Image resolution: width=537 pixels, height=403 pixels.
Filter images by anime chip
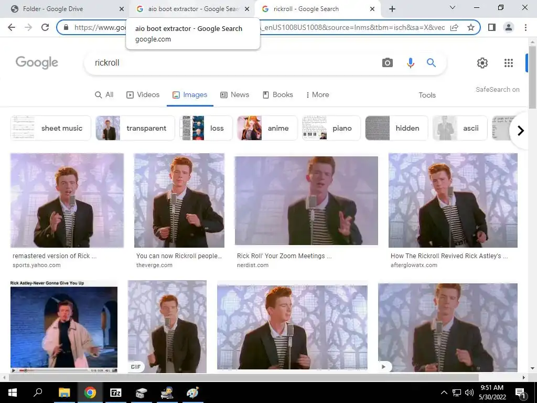pos(267,128)
